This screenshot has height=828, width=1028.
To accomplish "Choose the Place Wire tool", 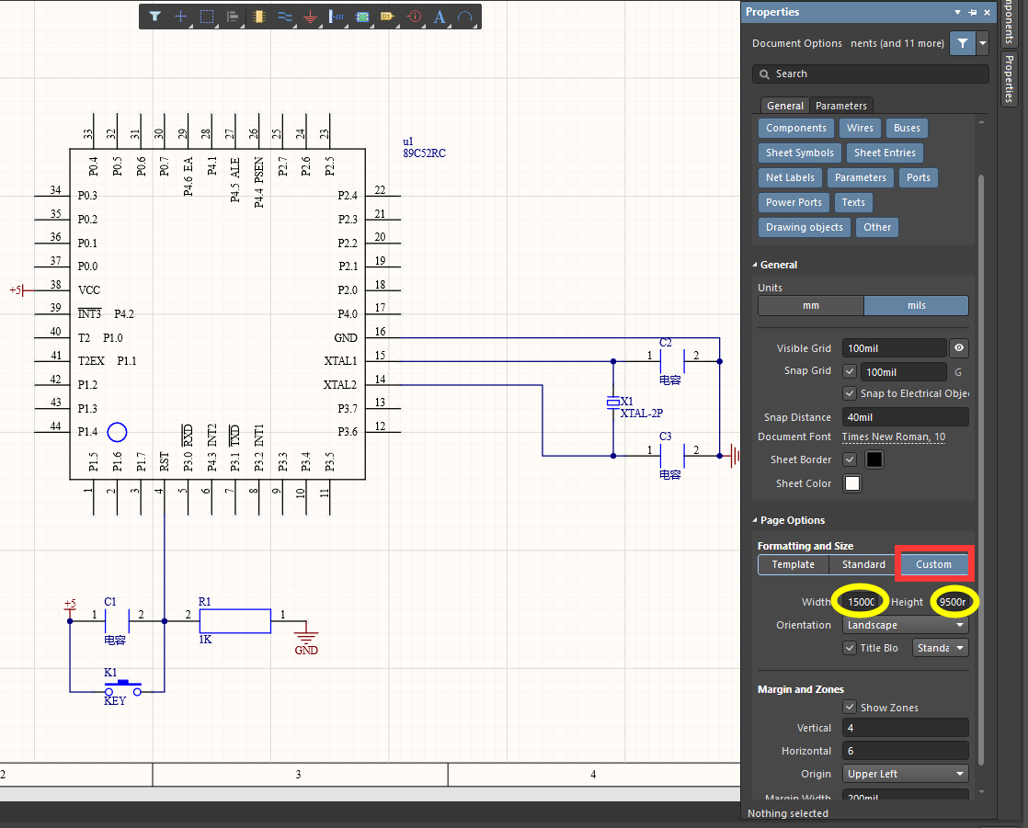I will click(x=285, y=17).
